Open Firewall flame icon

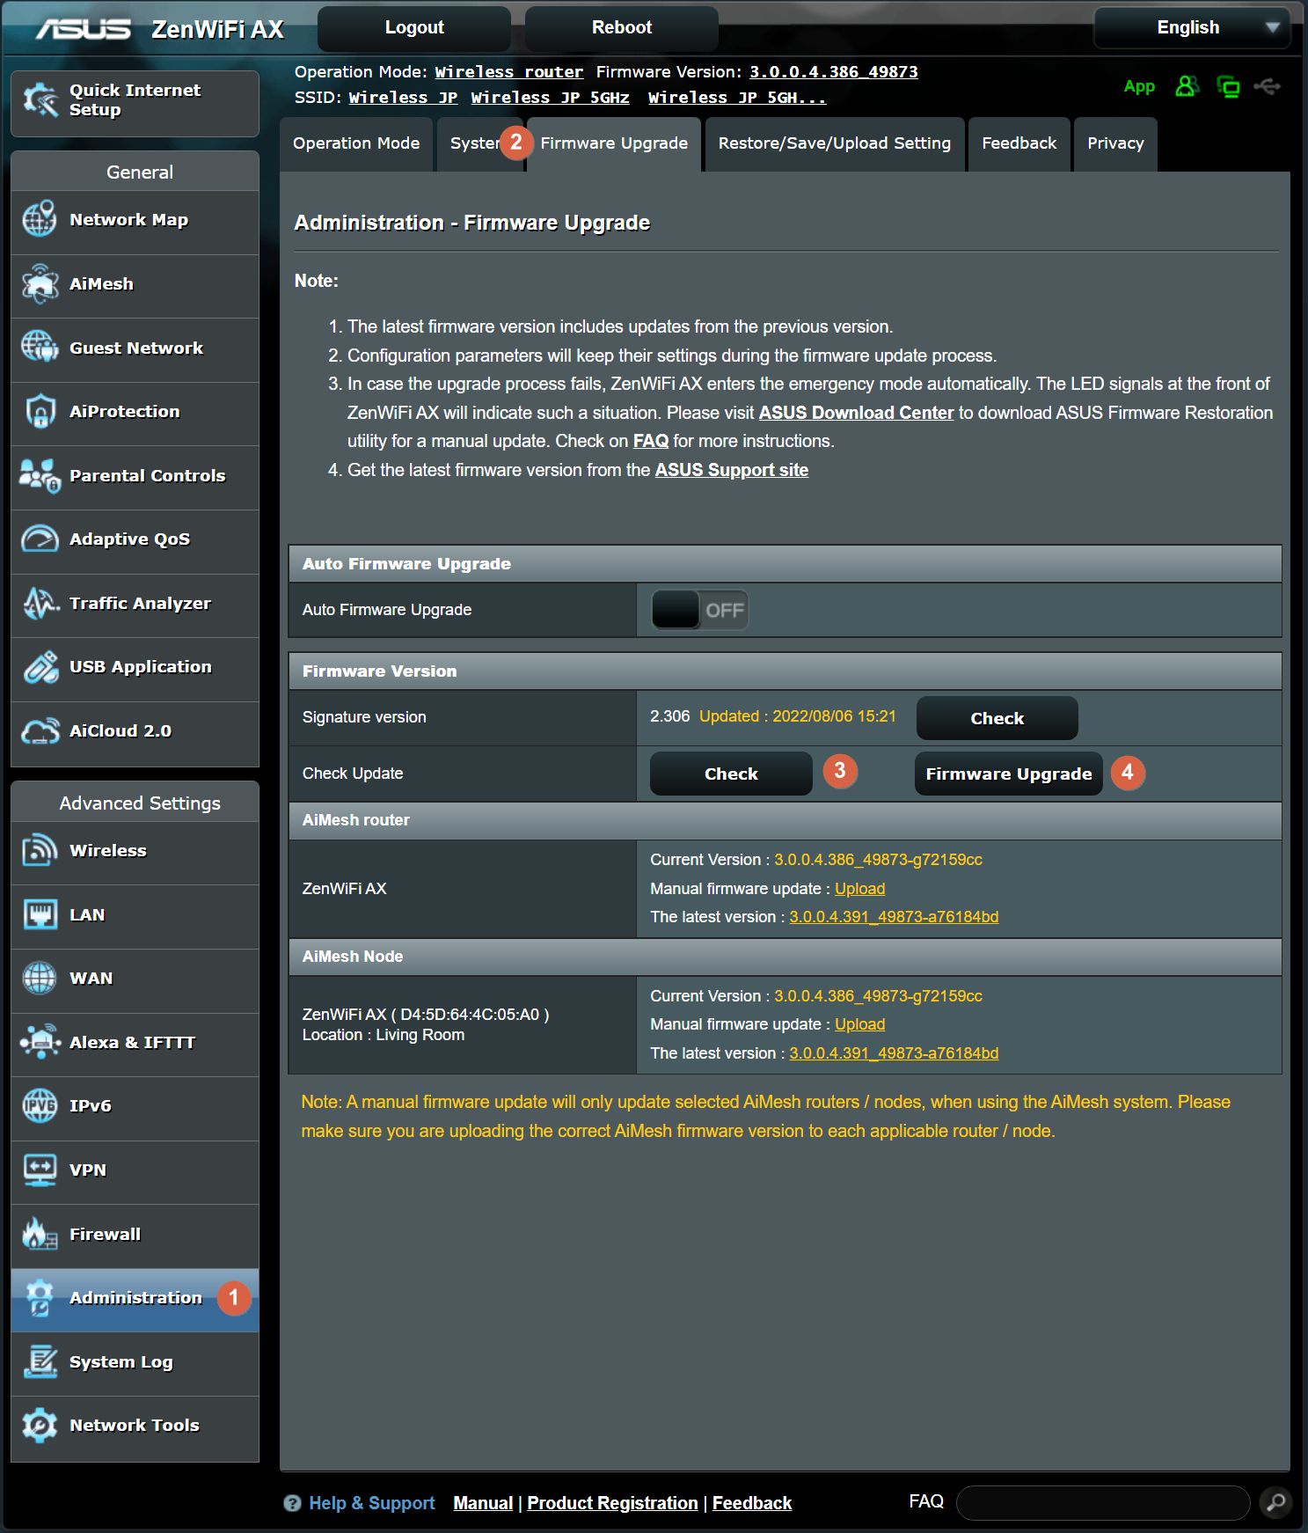click(x=40, y=1234)
